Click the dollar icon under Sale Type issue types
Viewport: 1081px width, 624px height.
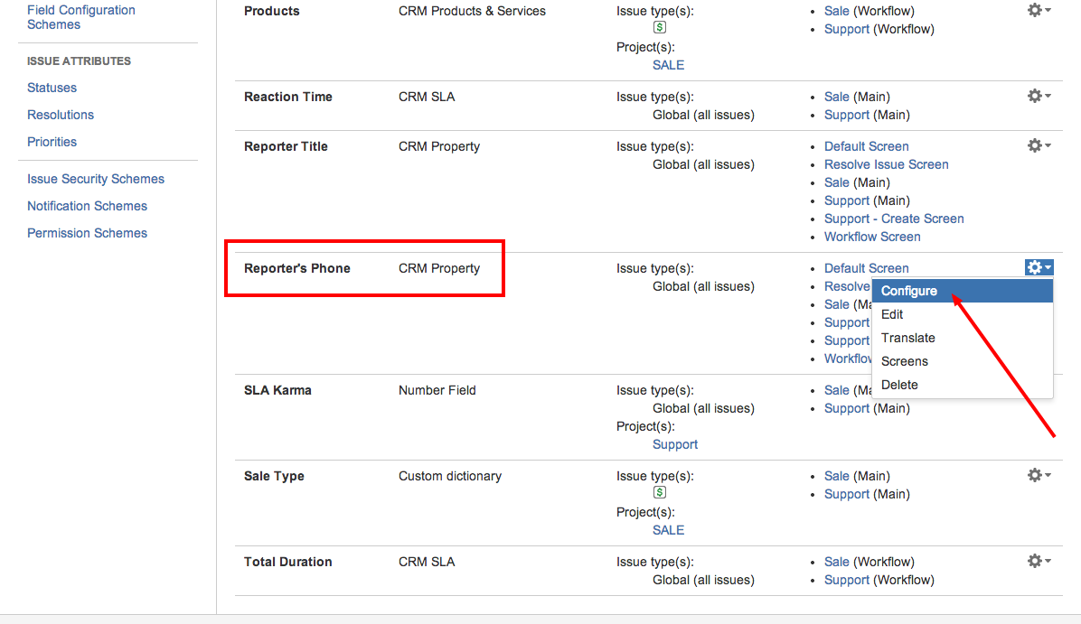pos(659,493)
